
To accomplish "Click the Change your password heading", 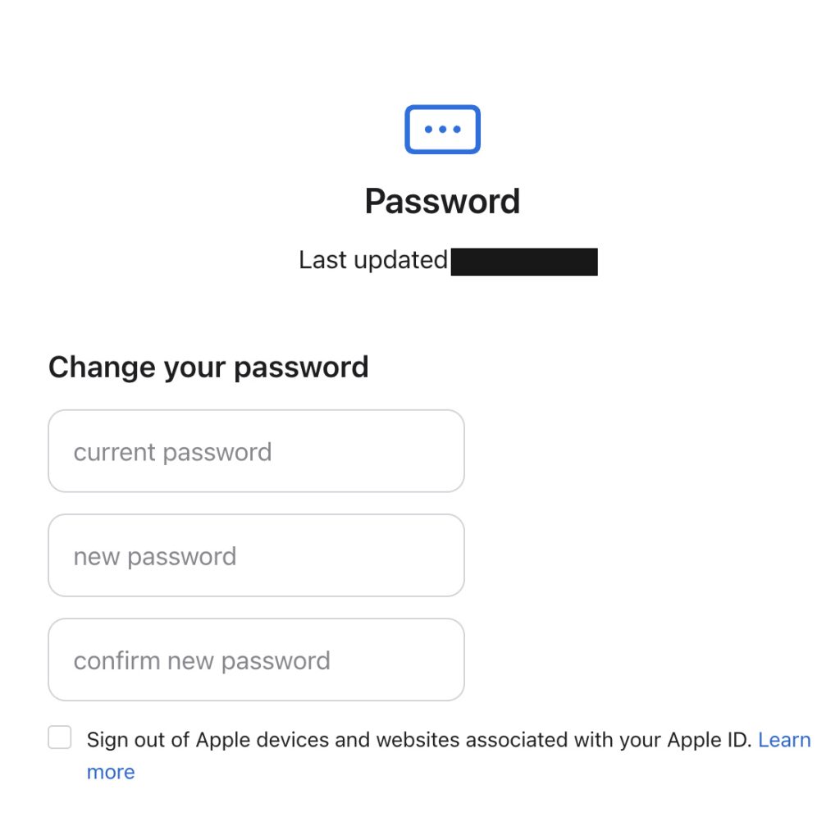I will click(x=208, y=367).
